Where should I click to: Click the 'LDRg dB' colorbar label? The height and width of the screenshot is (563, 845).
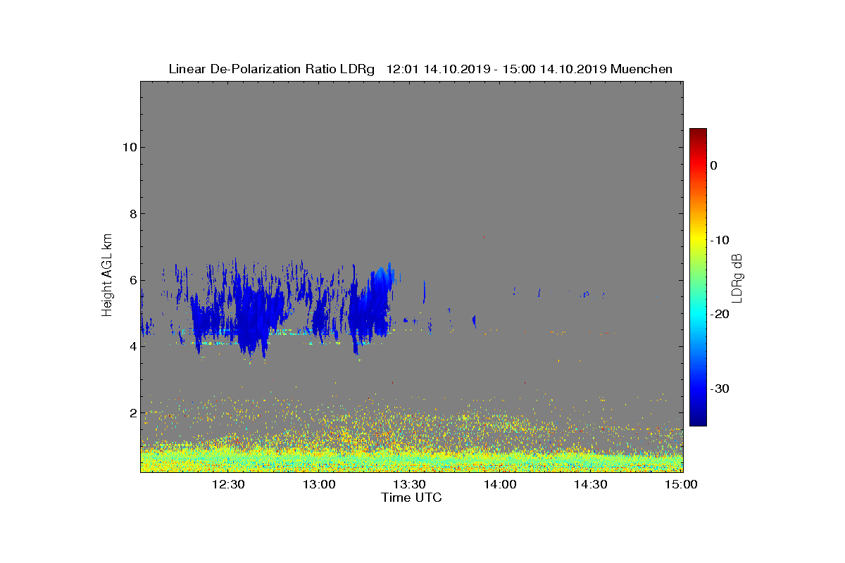coord(737,277)
